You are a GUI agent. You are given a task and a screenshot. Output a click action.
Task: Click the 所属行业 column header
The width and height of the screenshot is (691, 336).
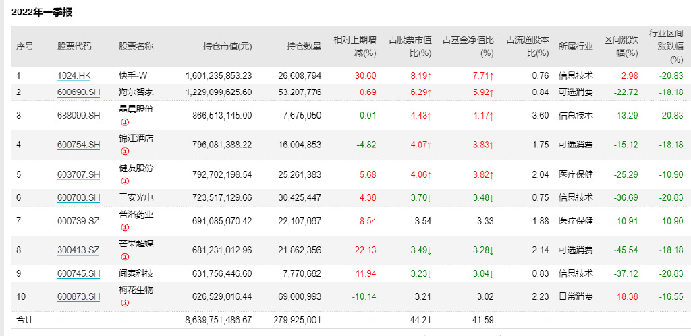tap(576, 46)
